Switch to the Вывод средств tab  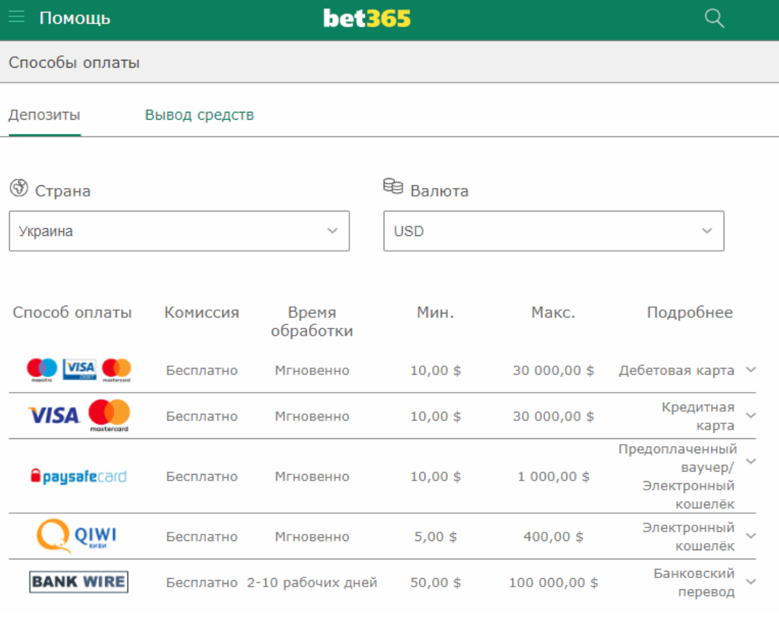(199, 114)
